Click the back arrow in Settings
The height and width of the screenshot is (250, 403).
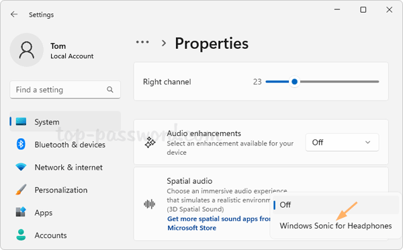(14, 14)
